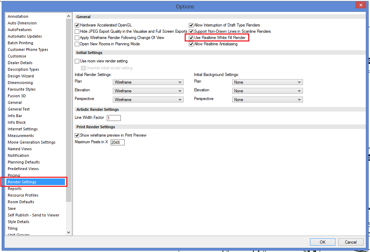Toggle Show wireframe preview in Print Preview
Viewport: 370px width, 252px height.
pos(77,135)
